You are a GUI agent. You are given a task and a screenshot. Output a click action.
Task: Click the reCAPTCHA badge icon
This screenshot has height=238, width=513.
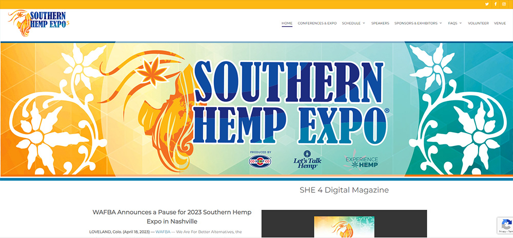(506, 225)
